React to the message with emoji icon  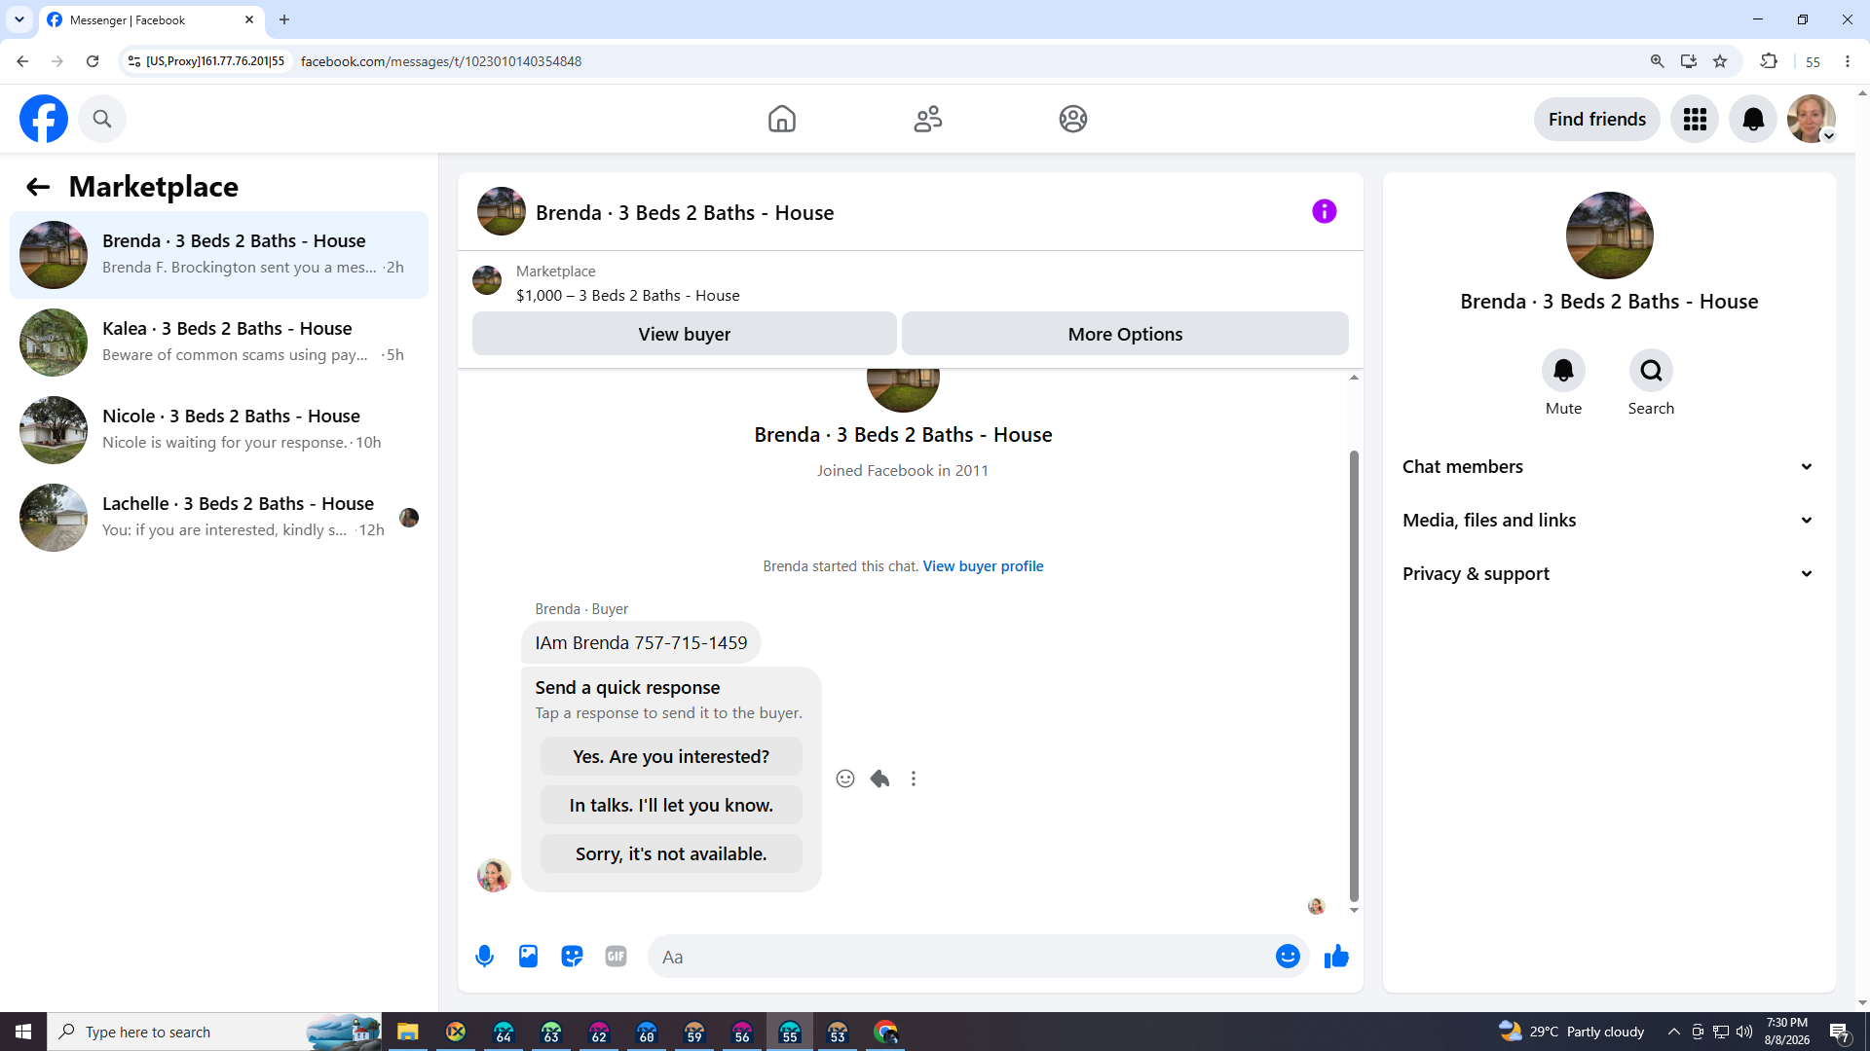pyautogui.click(x=845, y=779)
